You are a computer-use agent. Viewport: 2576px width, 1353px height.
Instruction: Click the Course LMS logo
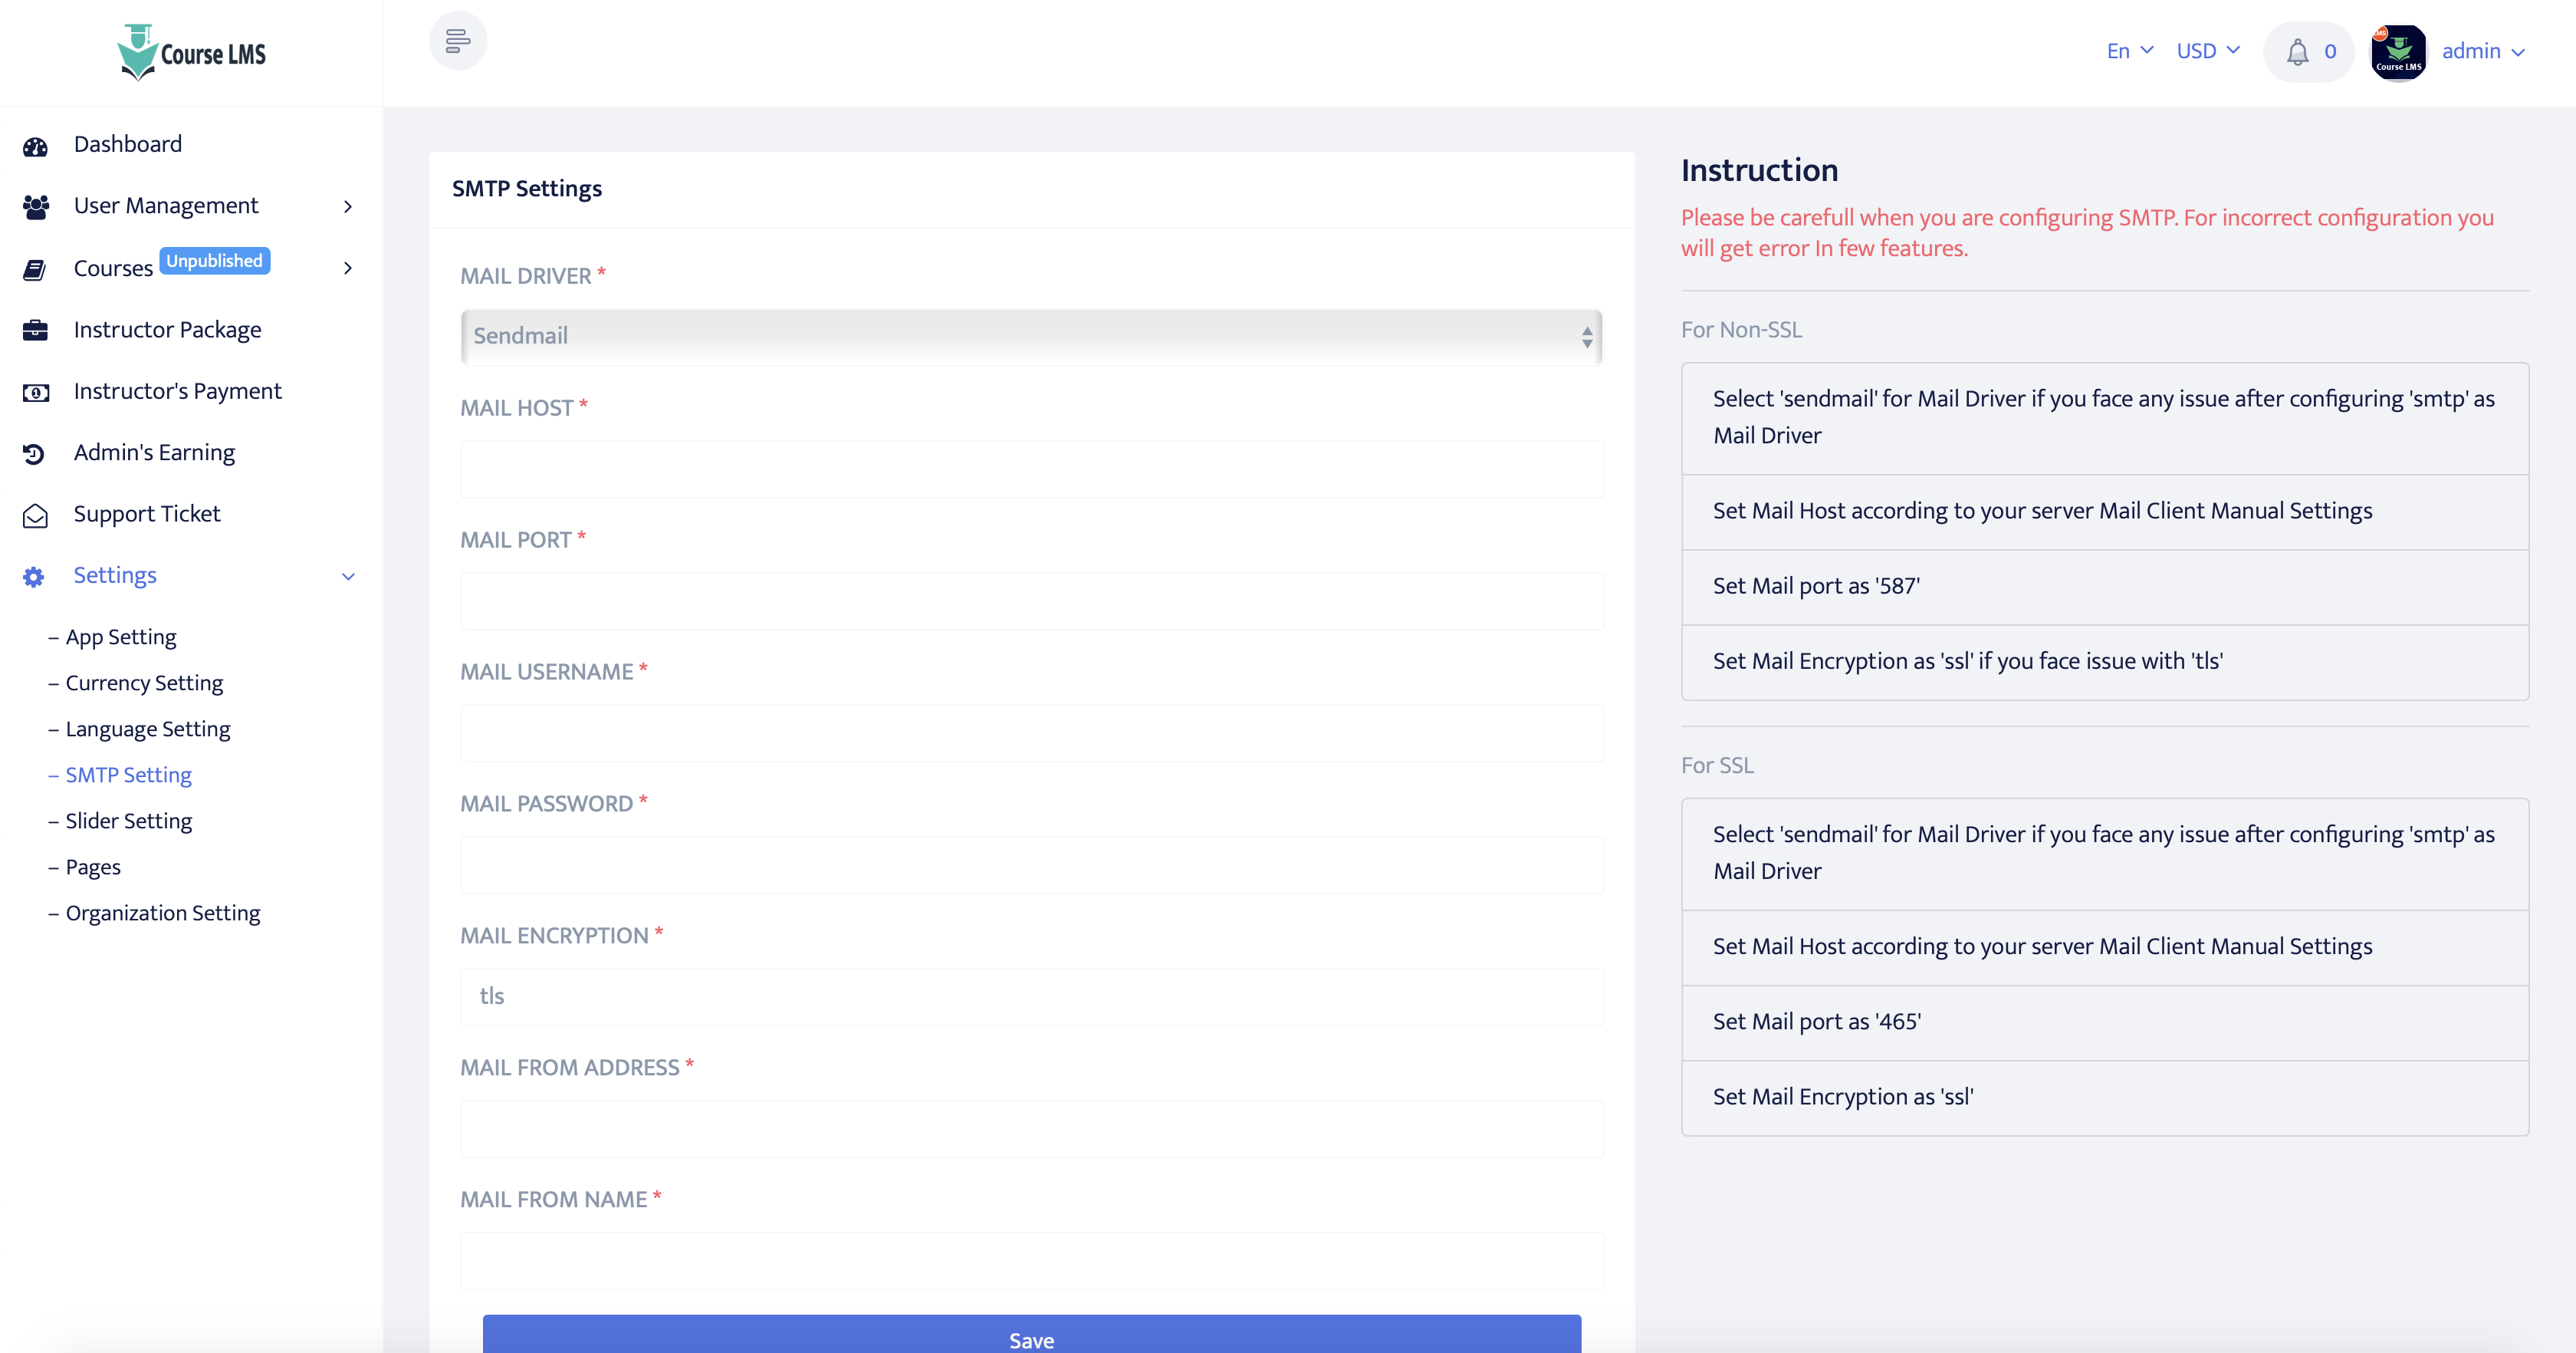(192, 52)
